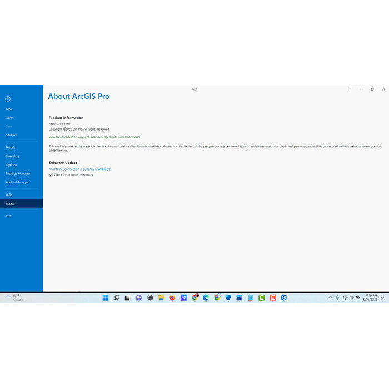Screen dimensions: 389x389
Task: Select New in the sidebar
Action: [x=9, y=109]
